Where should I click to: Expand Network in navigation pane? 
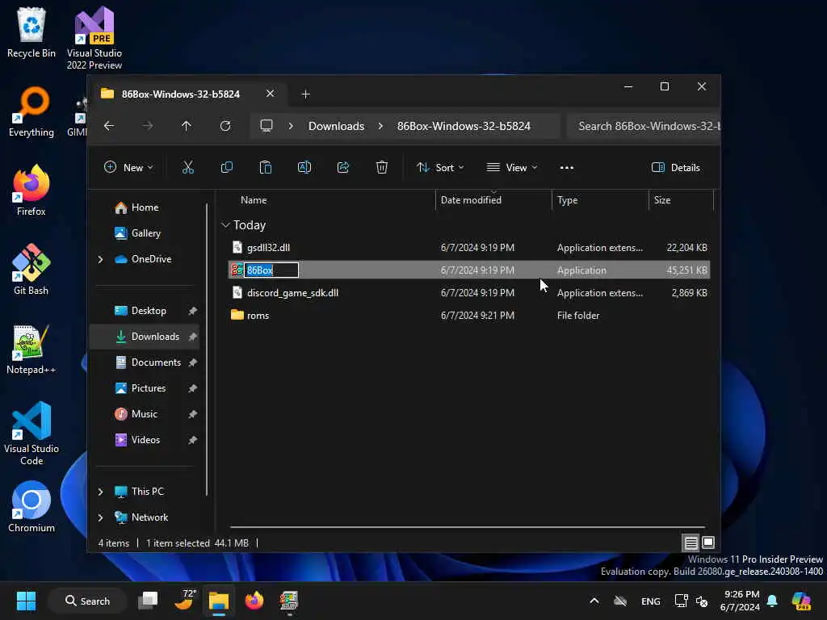click(101, 517)
